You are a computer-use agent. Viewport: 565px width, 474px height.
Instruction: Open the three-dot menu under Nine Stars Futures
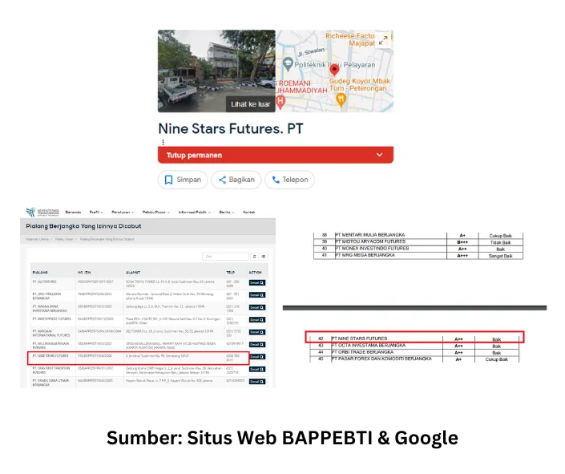(163, 142)
